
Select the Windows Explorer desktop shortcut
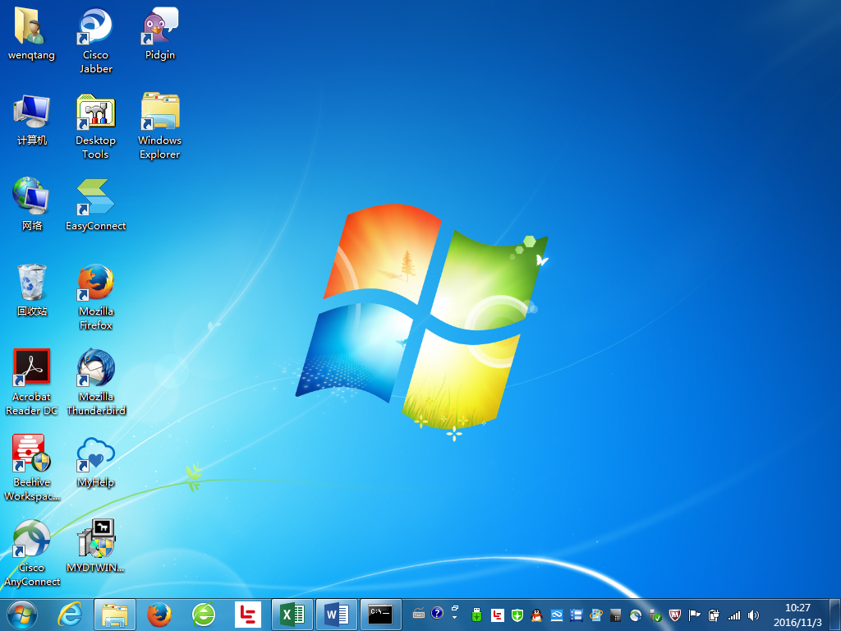tap(160, 126)
